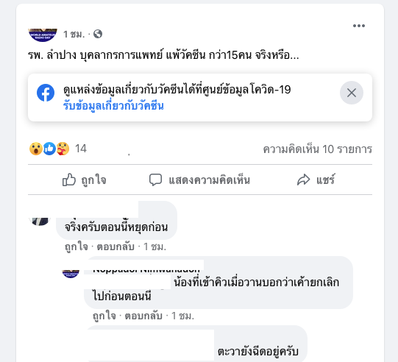398x362 pixels.
Task: Click the globe public audience icon
Action: click(x=98, y=34)
